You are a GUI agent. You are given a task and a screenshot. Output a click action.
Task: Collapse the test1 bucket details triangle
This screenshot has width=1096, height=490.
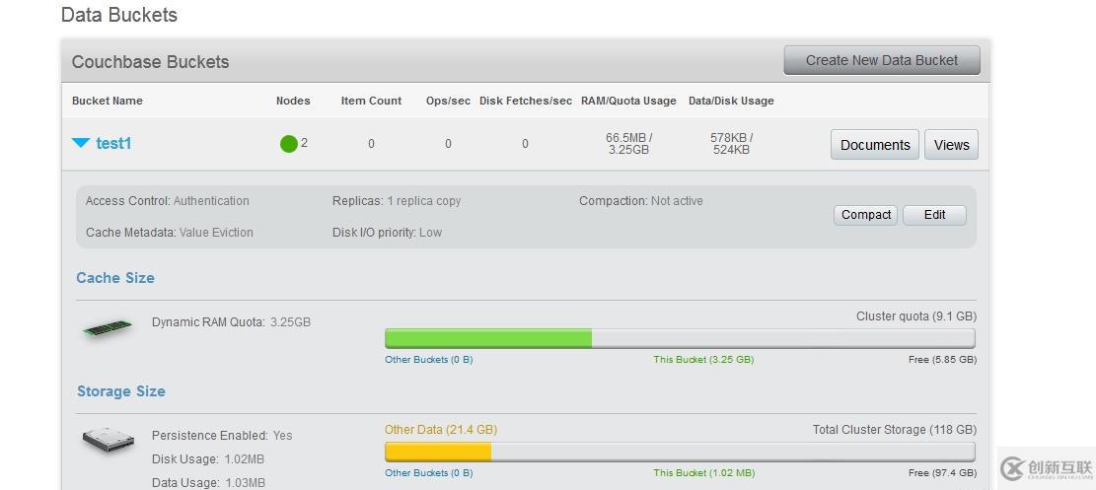click(81, 143)
